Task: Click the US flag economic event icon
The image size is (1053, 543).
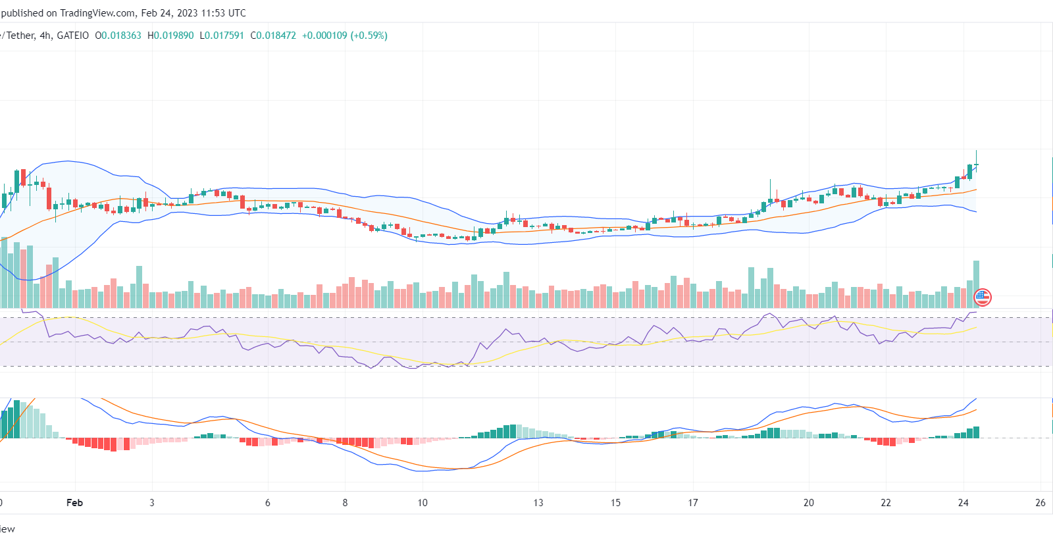Action: point(982,297)
